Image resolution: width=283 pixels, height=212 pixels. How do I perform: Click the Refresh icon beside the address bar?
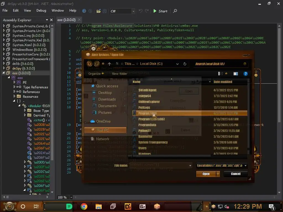coord(185,64)
